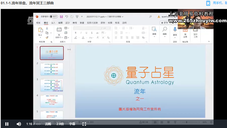Click the text highlight color pen

click(x=76, y=38)
